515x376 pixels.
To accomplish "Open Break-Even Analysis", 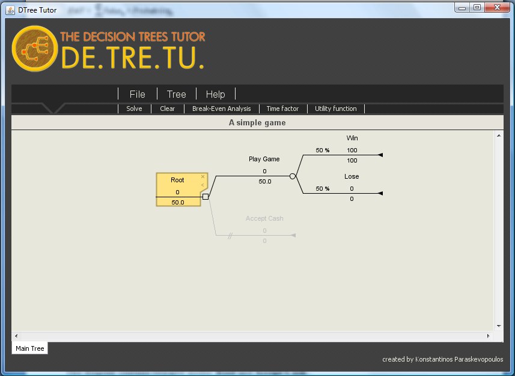I will coord(221,109).
